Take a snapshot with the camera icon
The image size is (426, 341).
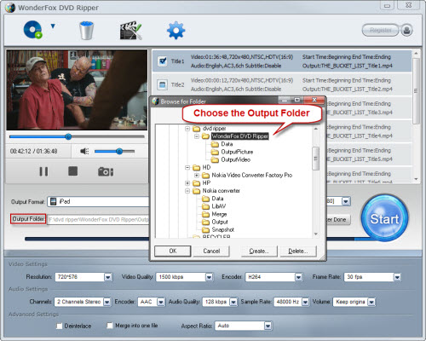tap(106, 171)
